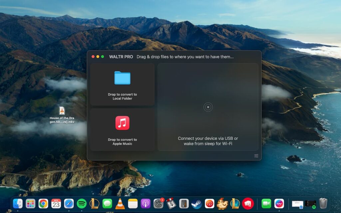
Task: Select the Drop to convert to Local Folder zone
Action: coord(122,85)
